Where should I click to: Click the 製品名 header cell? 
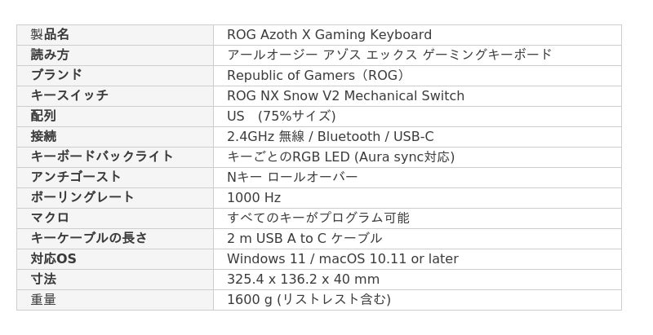50,35
